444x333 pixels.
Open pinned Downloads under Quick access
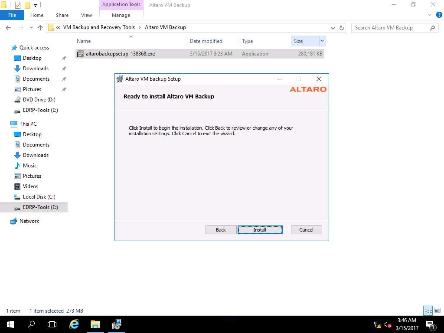[x=36, y=69]
